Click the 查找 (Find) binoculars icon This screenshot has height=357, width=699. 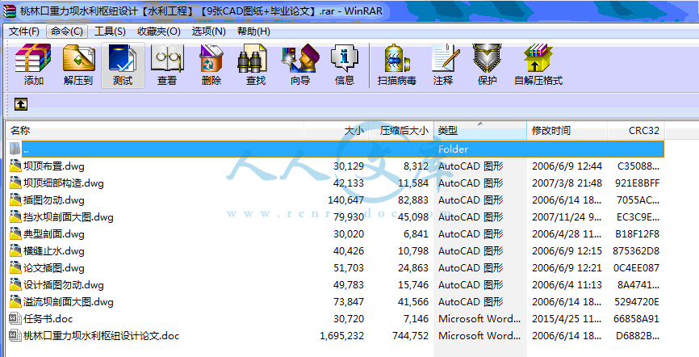coord(254,58)
